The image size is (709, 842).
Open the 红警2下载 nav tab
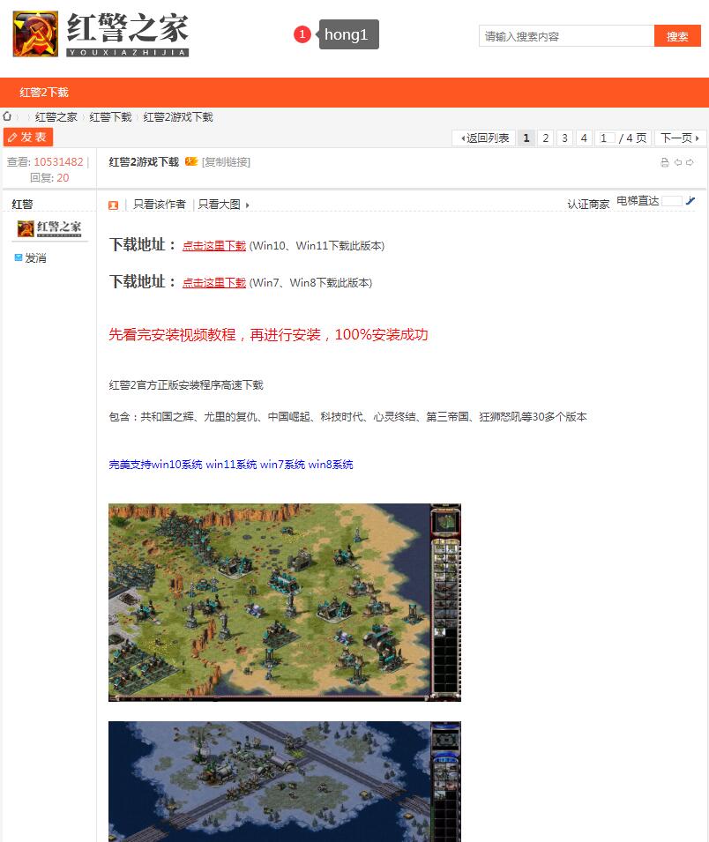pos(44,93)
